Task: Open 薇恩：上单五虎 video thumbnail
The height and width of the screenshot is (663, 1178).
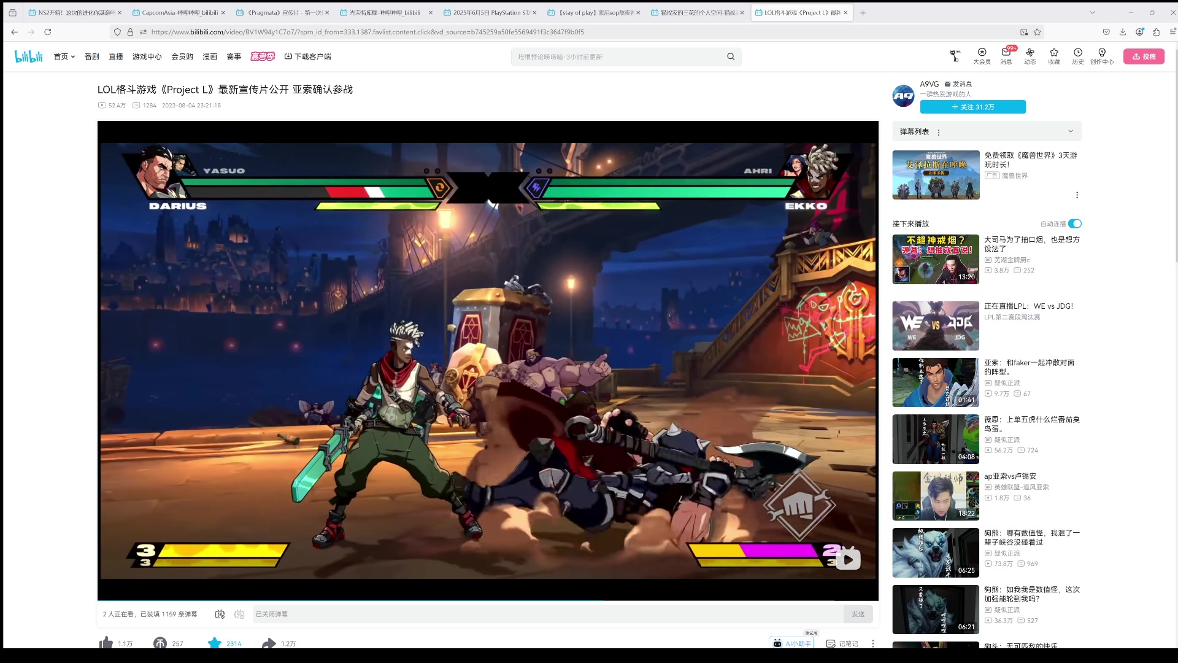Action: pyautogui.click(x=936, y=439)
